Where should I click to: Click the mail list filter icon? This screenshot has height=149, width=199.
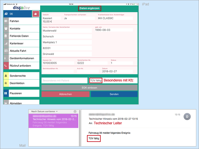click(x=75, y=112)
